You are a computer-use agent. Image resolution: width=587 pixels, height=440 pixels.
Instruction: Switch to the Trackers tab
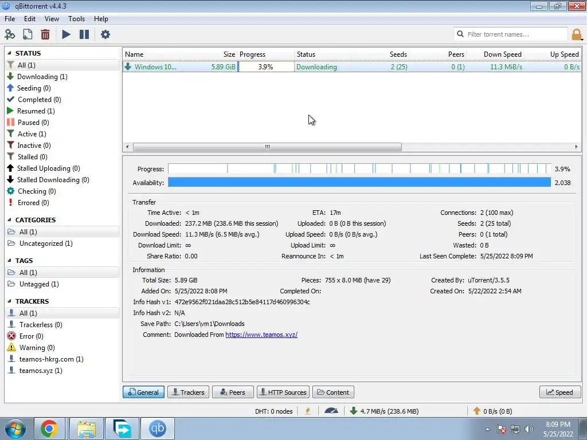point(188,392)
